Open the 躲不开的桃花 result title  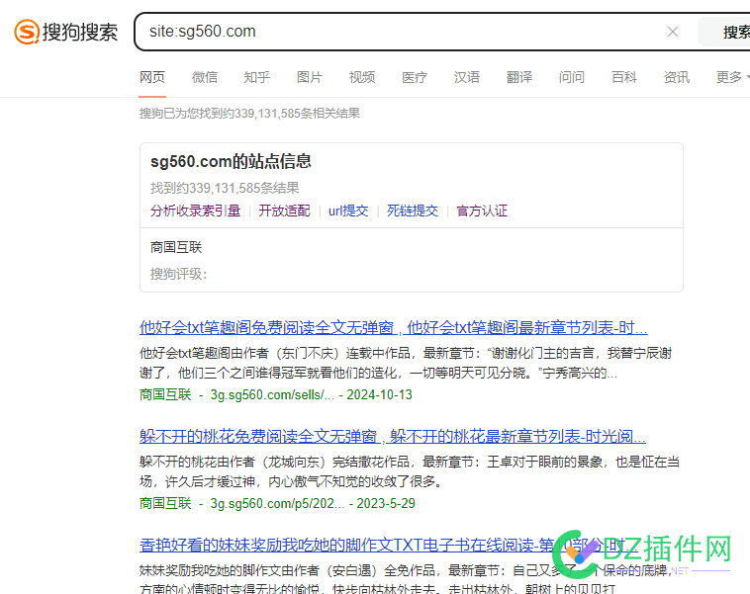point(393,436)
